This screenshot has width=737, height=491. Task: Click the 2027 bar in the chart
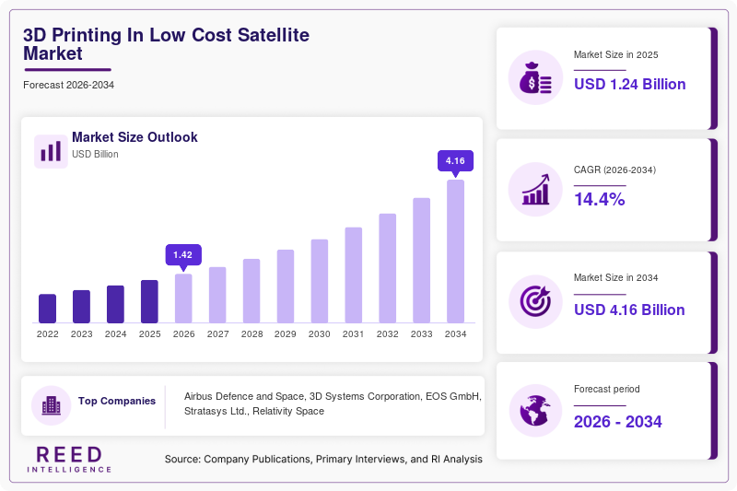pos(217,295)
